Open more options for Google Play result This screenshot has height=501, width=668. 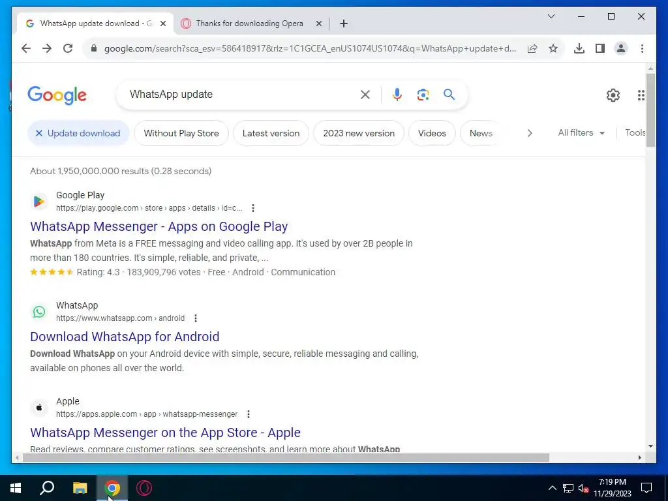point(253,208)
